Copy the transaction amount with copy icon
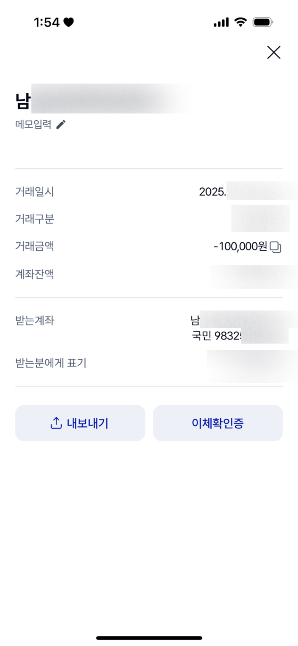 coord(275,247)
